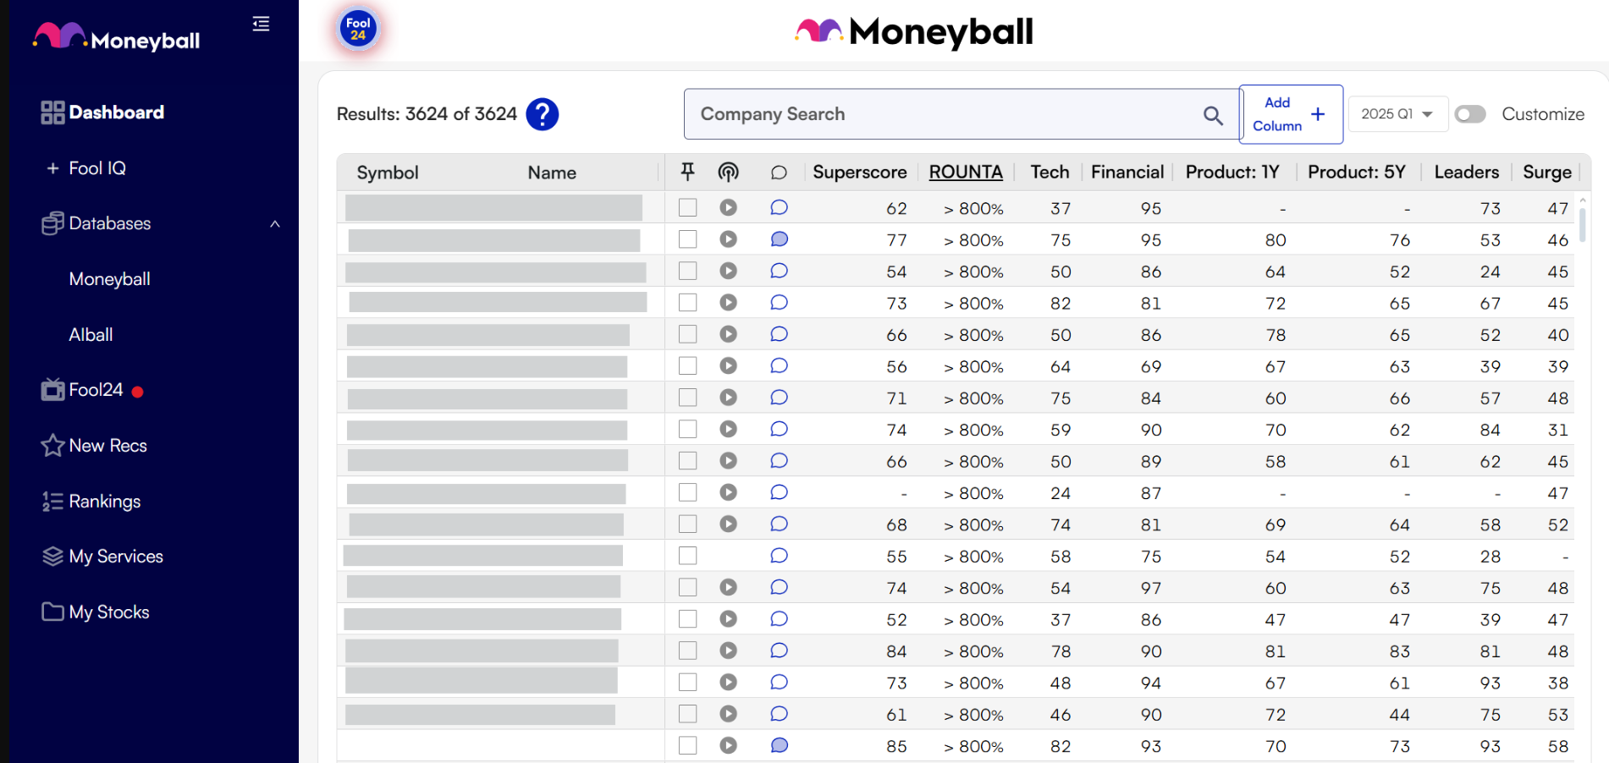Check the first row's pin checkbox
Image resolution: width=1609 pixels, height=763 pixels.
click(687, 207)
